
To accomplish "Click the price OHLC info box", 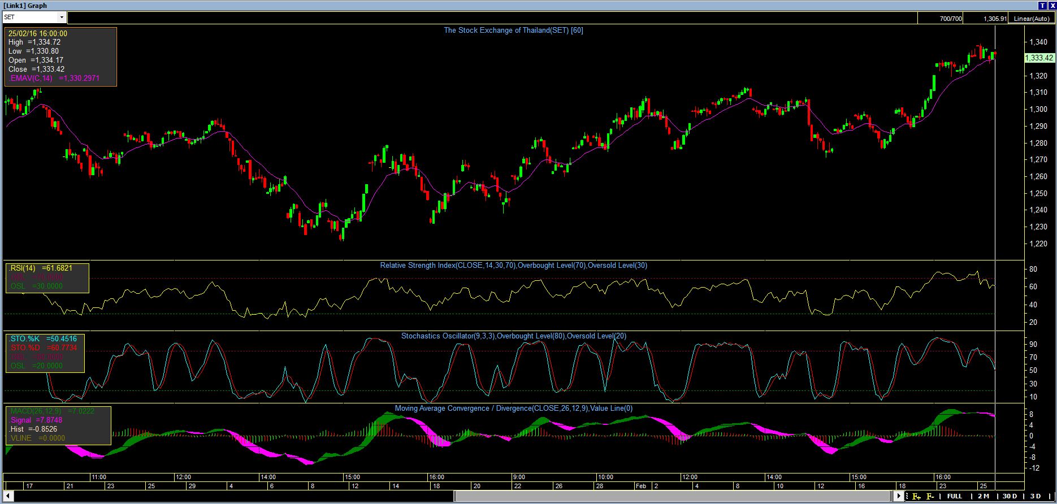I will [x=60, y=57].
